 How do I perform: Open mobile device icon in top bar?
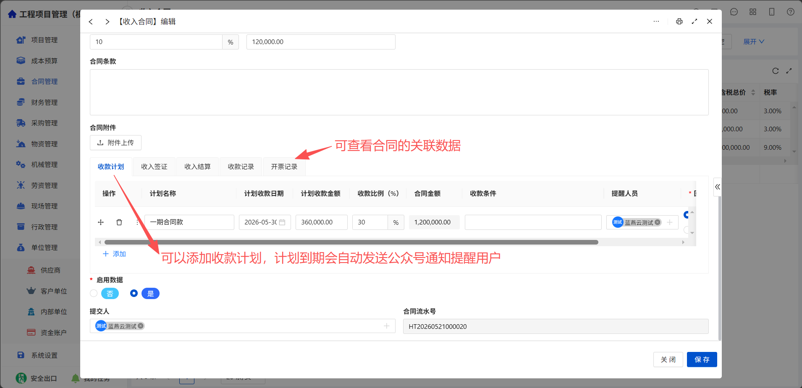click(772, 12)
